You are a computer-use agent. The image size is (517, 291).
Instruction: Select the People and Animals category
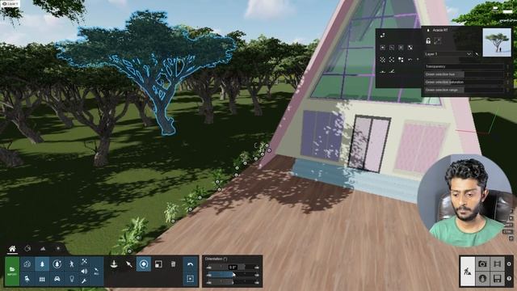click(72, 264)
